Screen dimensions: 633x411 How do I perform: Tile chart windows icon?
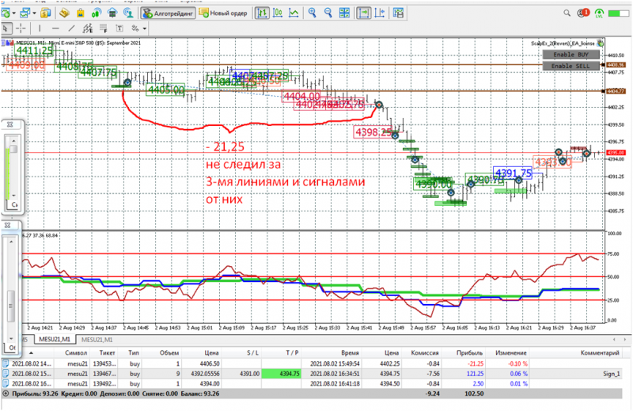344,13
